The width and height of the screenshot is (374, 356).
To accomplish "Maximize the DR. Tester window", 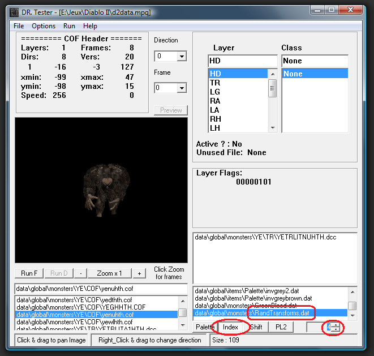I will pos(332,10).
